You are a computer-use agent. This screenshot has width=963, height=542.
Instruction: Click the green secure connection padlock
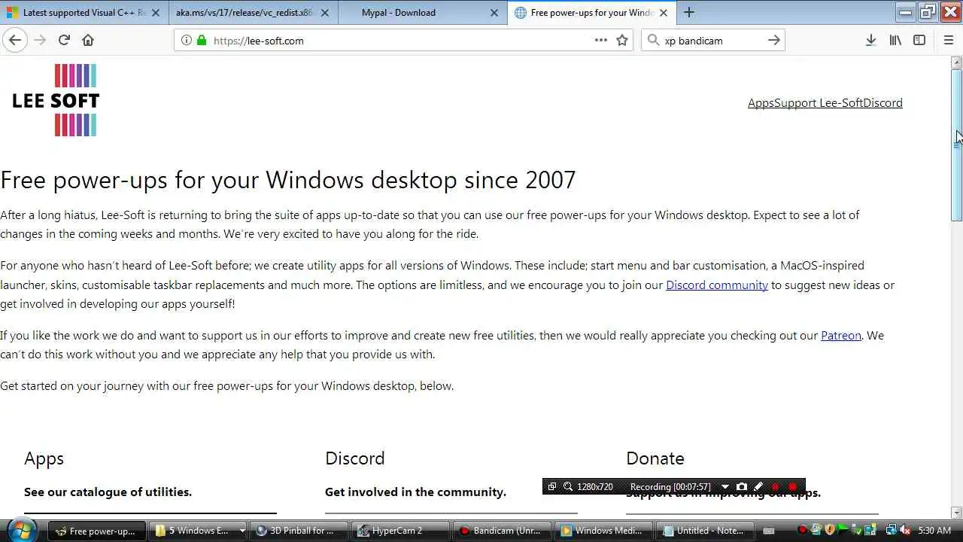click(201, 40)
